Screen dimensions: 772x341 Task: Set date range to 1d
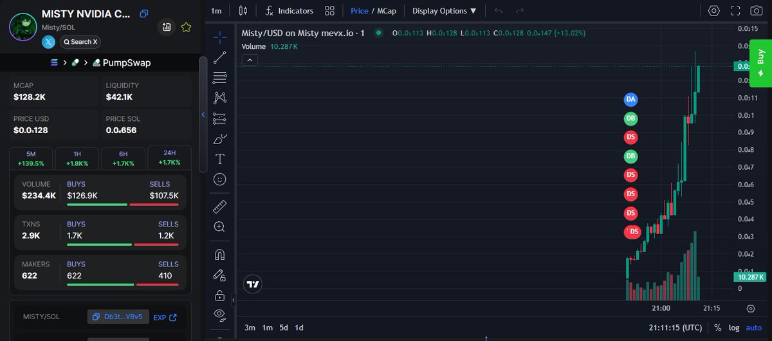299,327
